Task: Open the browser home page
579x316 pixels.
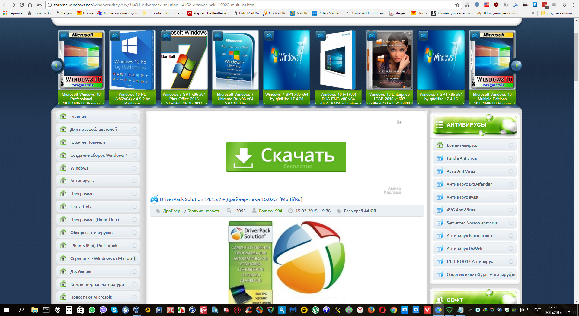Action: pyautogui.click(x=30, y=5)
